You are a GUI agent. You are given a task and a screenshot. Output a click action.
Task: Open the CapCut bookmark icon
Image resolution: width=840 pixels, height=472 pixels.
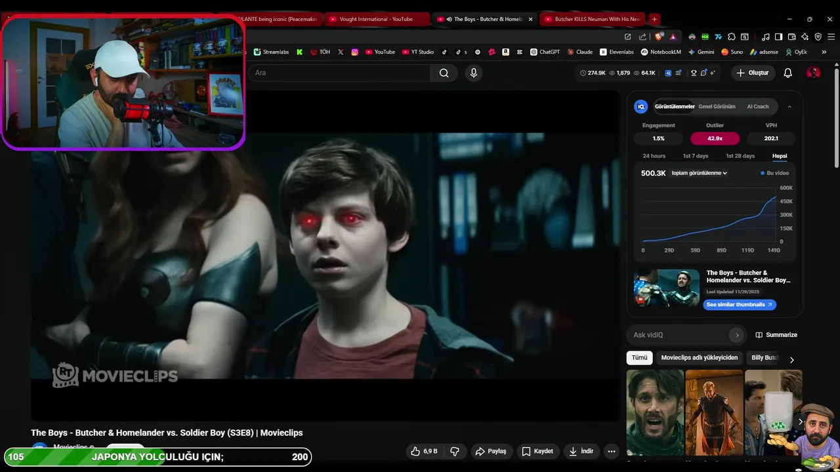(x=520, y=52)
